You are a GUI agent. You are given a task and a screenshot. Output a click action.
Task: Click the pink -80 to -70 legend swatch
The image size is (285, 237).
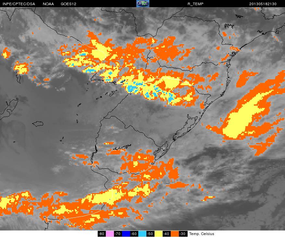click(110, 234)
